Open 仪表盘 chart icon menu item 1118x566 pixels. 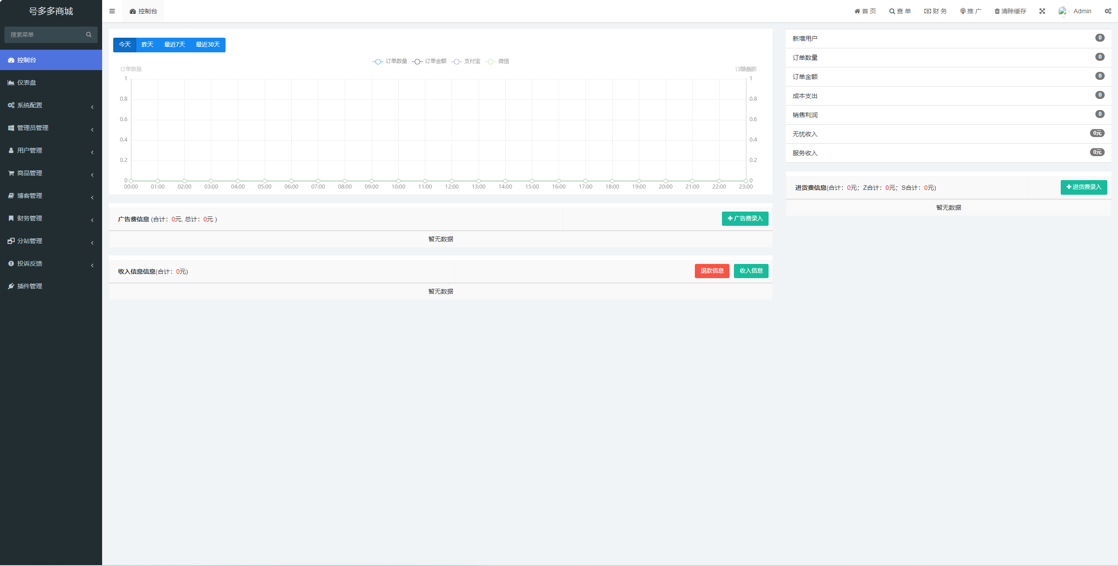coord(27,83)
